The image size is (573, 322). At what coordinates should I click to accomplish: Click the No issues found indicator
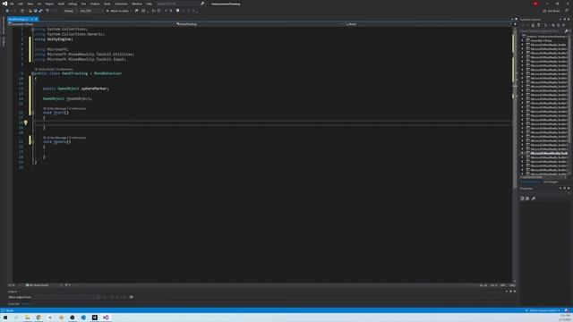pos(38,285)
